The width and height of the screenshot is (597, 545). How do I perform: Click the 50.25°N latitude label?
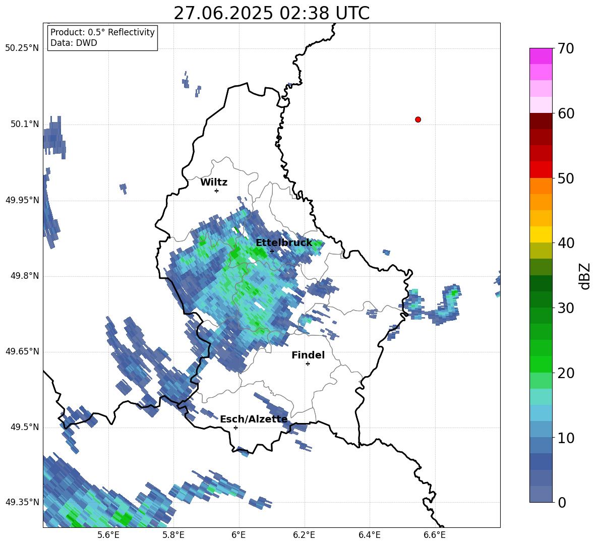click(22, 48)
